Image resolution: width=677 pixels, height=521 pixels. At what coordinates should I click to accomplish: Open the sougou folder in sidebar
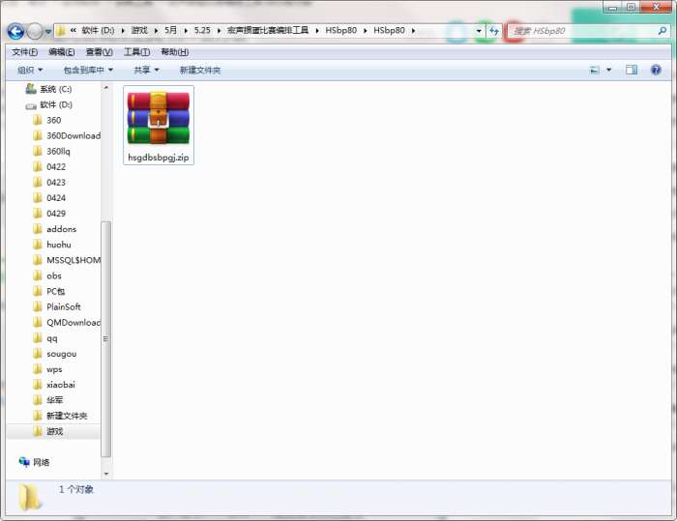61,354
